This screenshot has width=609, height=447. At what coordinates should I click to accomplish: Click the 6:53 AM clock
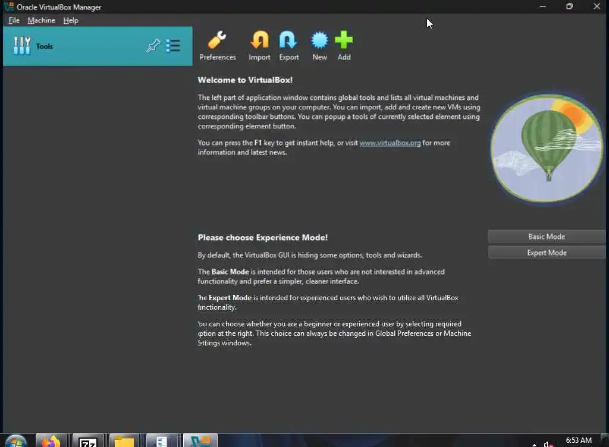tap(578, 440)
